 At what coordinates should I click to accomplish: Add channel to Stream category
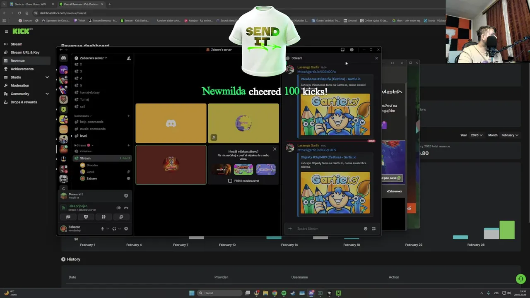(129, 145)
